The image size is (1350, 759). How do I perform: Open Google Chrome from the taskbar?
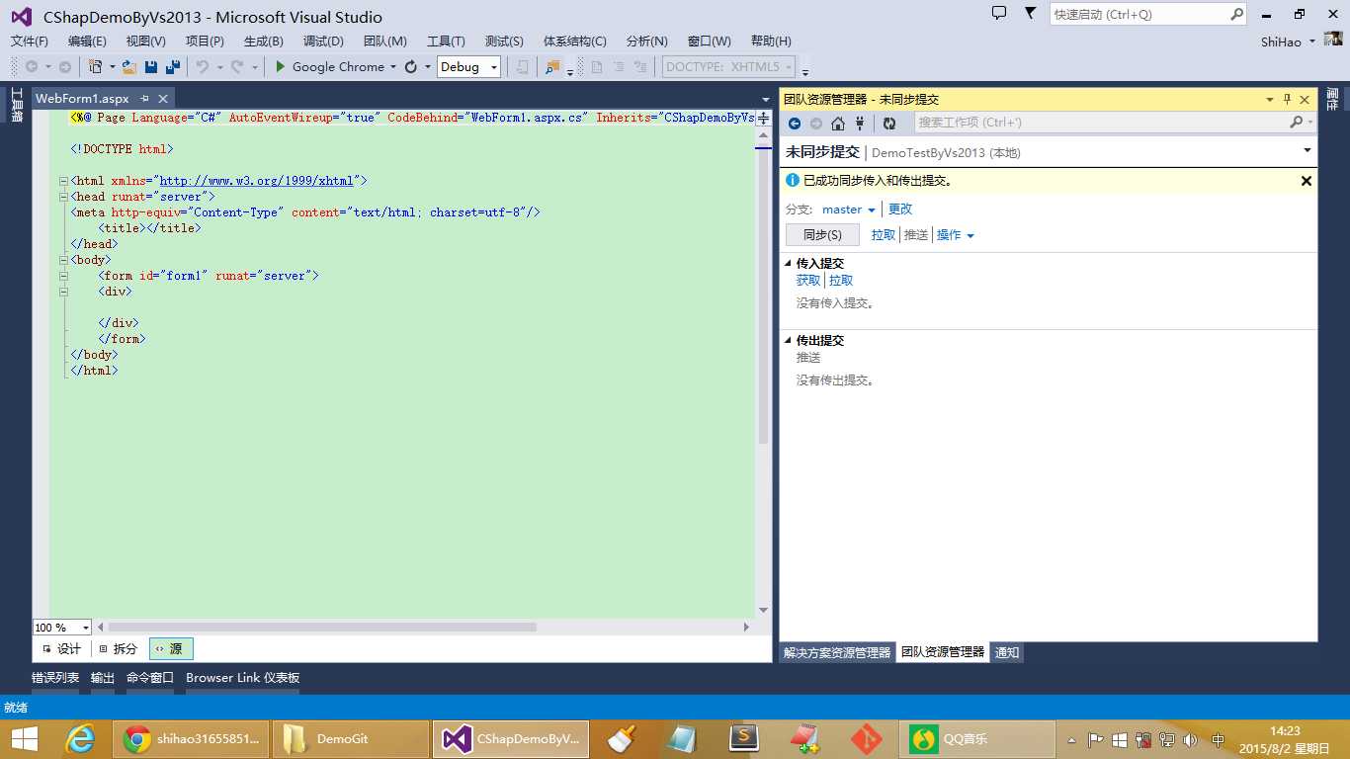tap(191, 739)
